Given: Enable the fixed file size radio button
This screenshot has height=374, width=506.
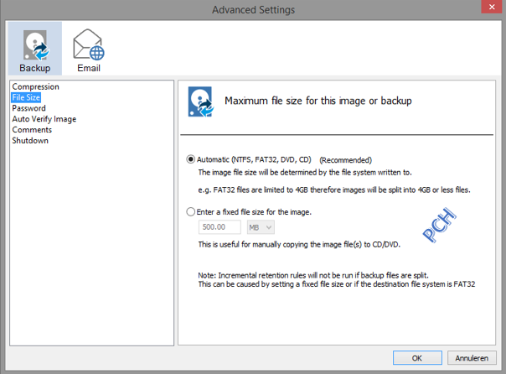Looking at the screenshot, I should [191, 212].
